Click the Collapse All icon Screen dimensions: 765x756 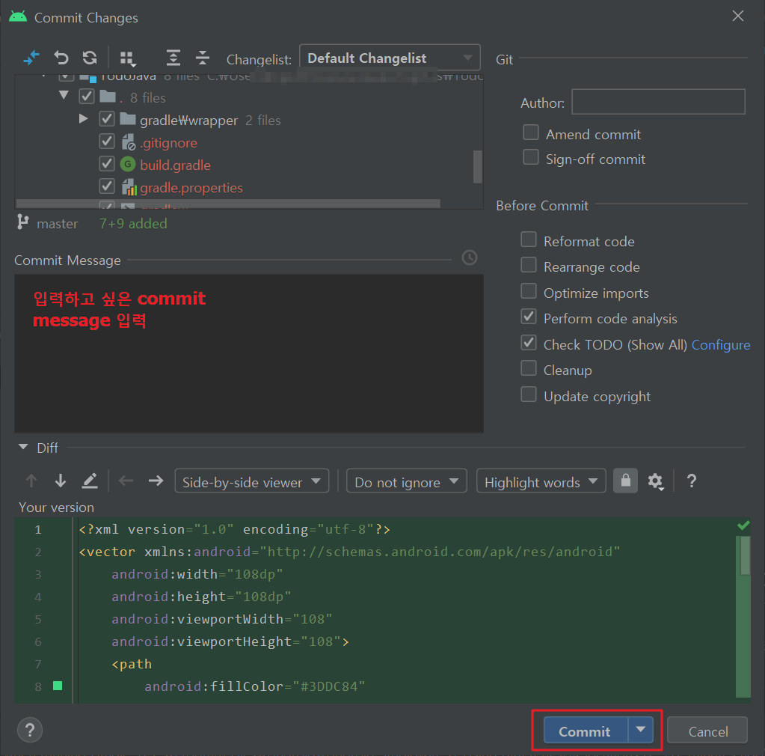[203, 58]
